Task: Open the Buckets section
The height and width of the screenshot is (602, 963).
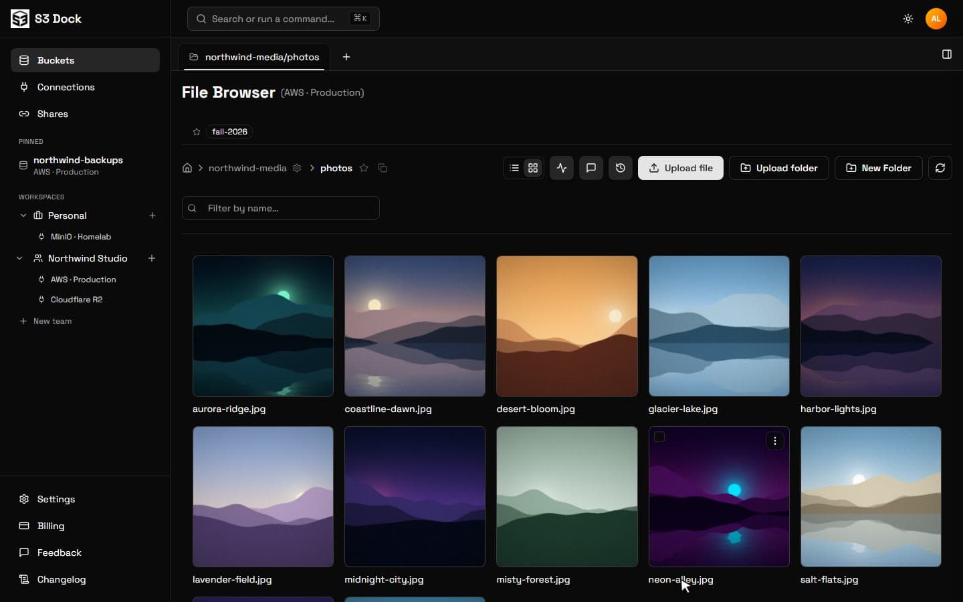Action: point(85,60)
